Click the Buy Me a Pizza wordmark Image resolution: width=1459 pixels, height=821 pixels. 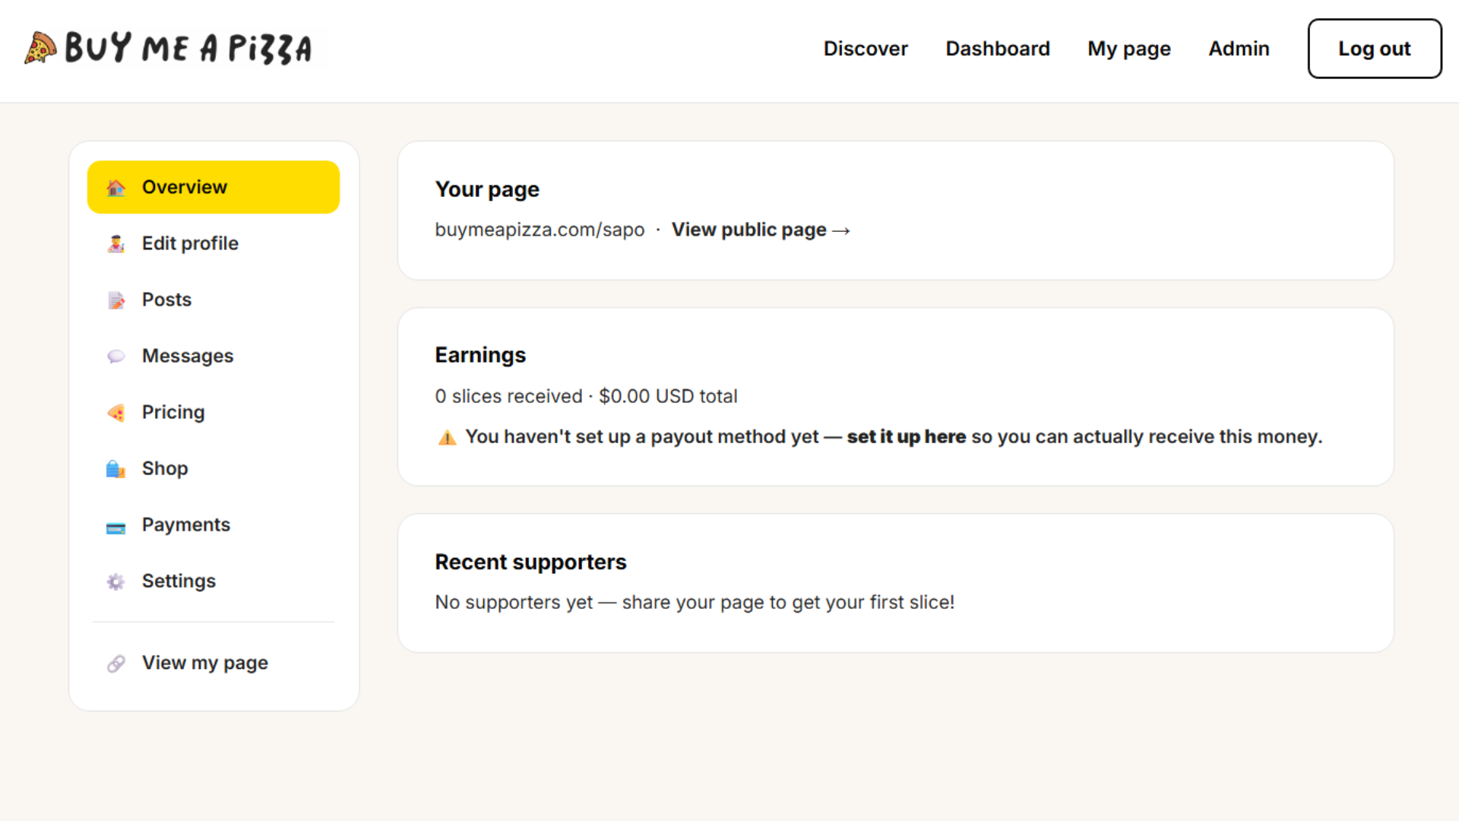pyautogui.click(x=188, y=48)
